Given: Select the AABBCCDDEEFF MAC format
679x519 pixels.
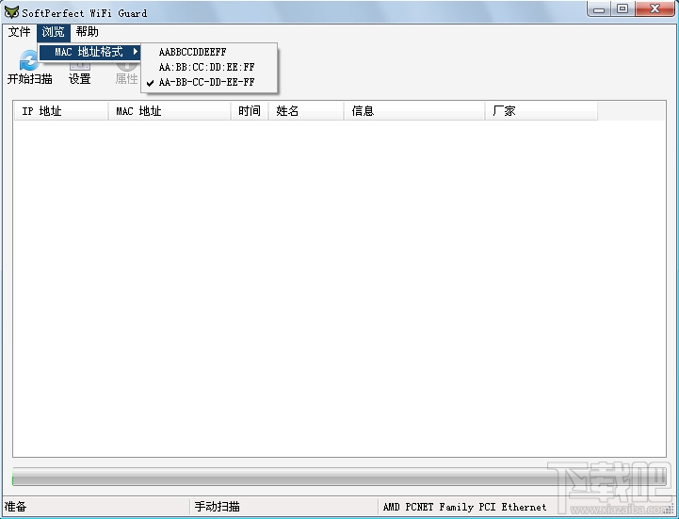Looking at the screenshot, I should [209, 52].
